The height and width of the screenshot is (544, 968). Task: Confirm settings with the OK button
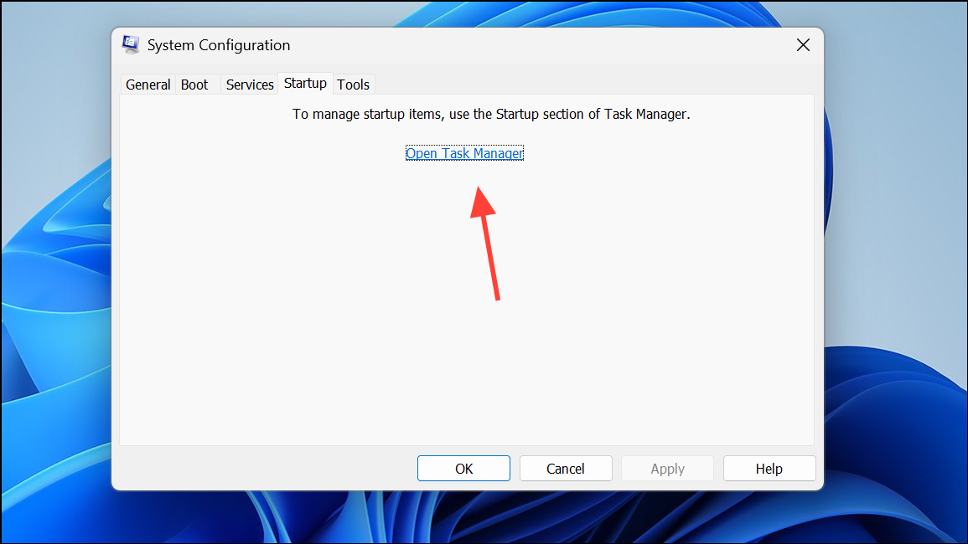tap(463, 468)
